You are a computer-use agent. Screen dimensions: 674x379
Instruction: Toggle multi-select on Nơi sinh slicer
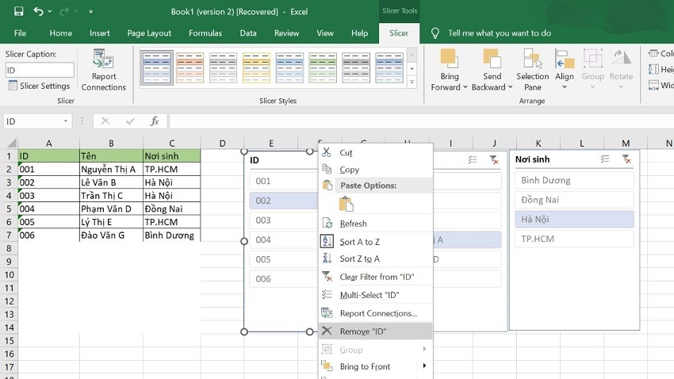point(605,159)
